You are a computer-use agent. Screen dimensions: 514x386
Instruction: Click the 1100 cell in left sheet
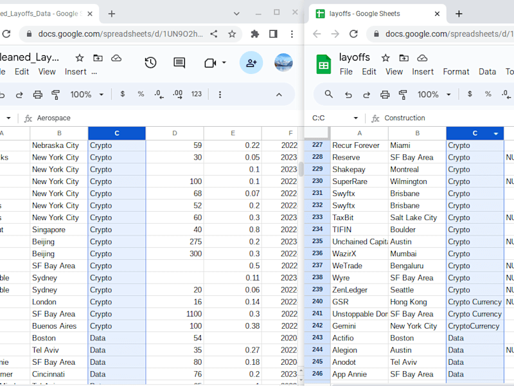tap(174, 314)
